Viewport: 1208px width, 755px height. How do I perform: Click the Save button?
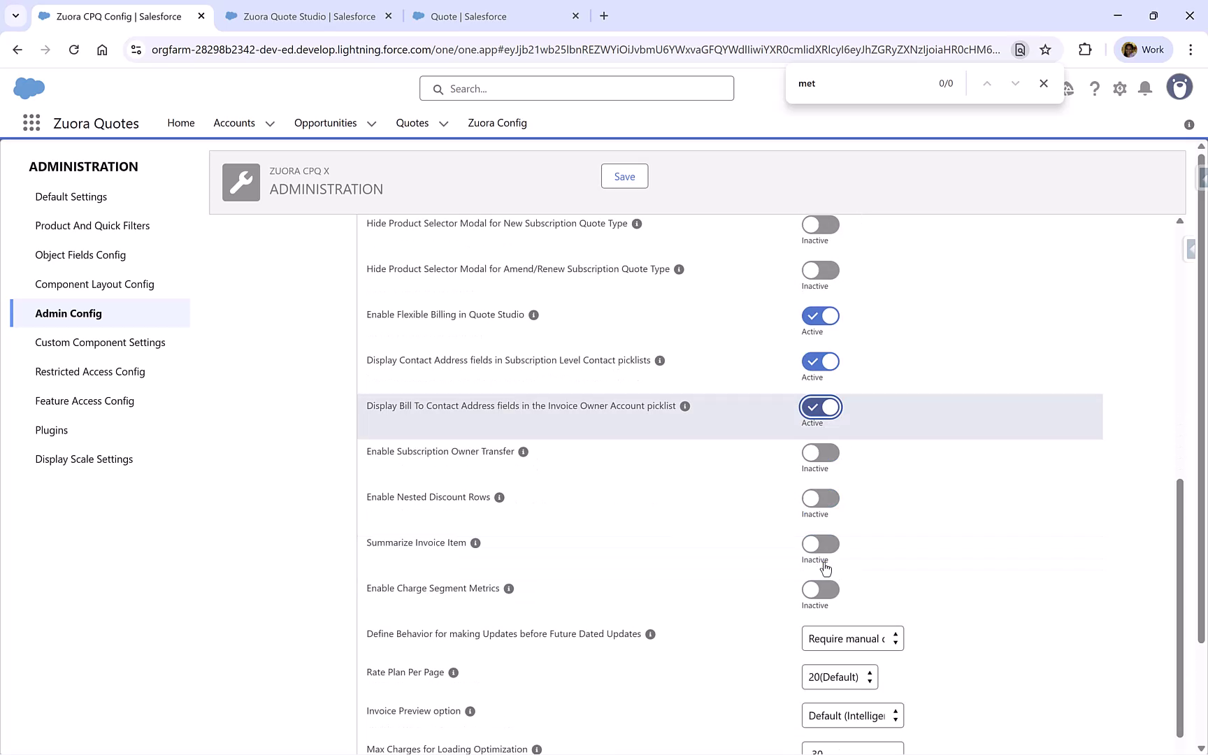(624, 175)
